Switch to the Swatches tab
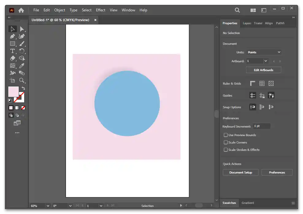The image size is (303, 214). pyautogui.click(x=229, y=203)
